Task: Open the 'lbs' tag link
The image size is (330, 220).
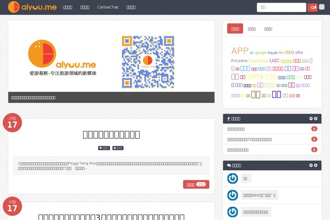Action: coord(281,53)
